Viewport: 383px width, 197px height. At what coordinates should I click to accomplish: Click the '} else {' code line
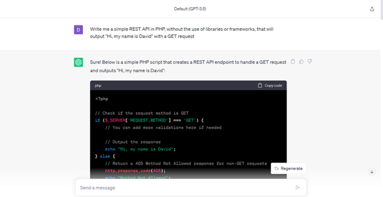click(105, 156)
